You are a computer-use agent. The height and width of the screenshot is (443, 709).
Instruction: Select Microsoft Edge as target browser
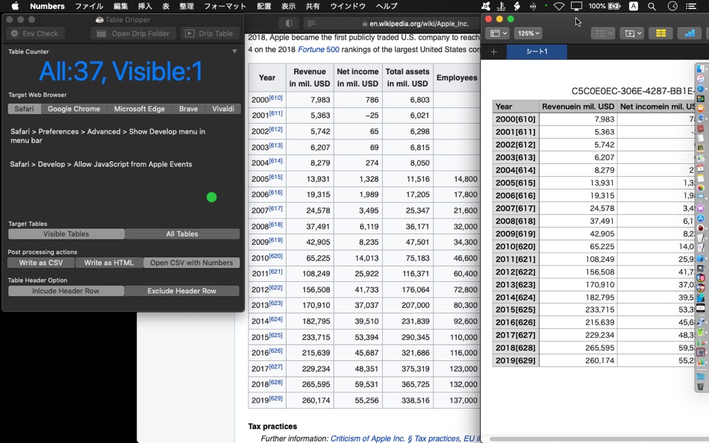point(140,109)
